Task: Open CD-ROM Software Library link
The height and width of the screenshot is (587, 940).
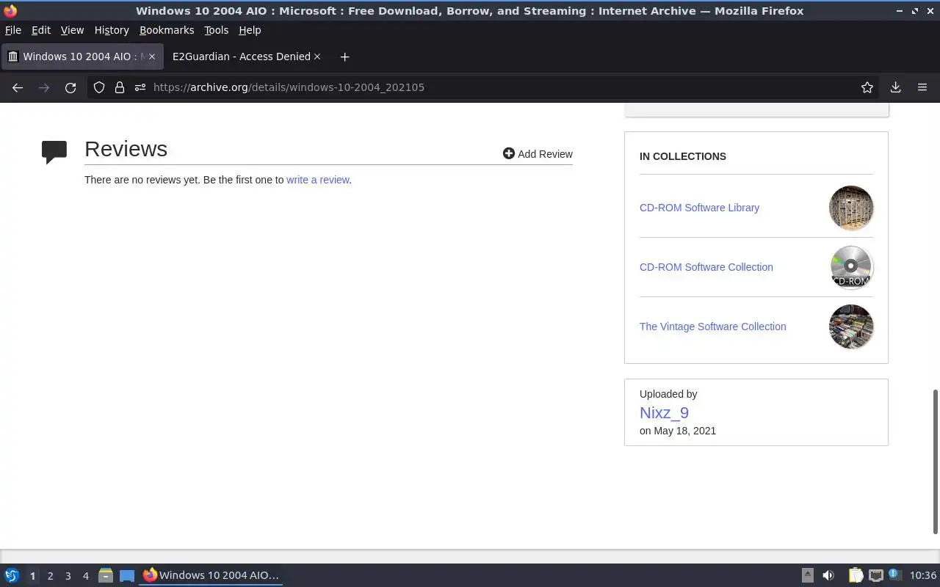Action: tap(699, 208)
